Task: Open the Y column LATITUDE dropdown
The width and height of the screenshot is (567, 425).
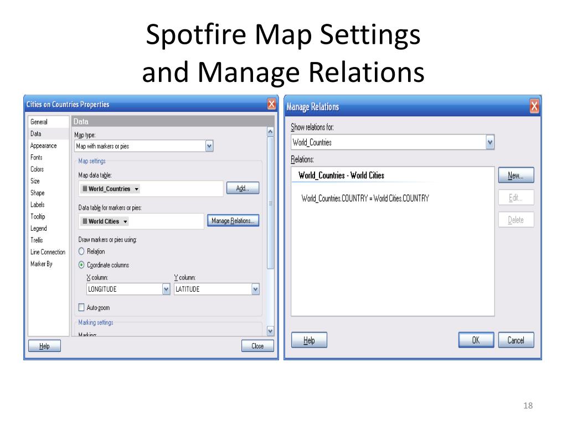Action: click(x=256, y=289)
